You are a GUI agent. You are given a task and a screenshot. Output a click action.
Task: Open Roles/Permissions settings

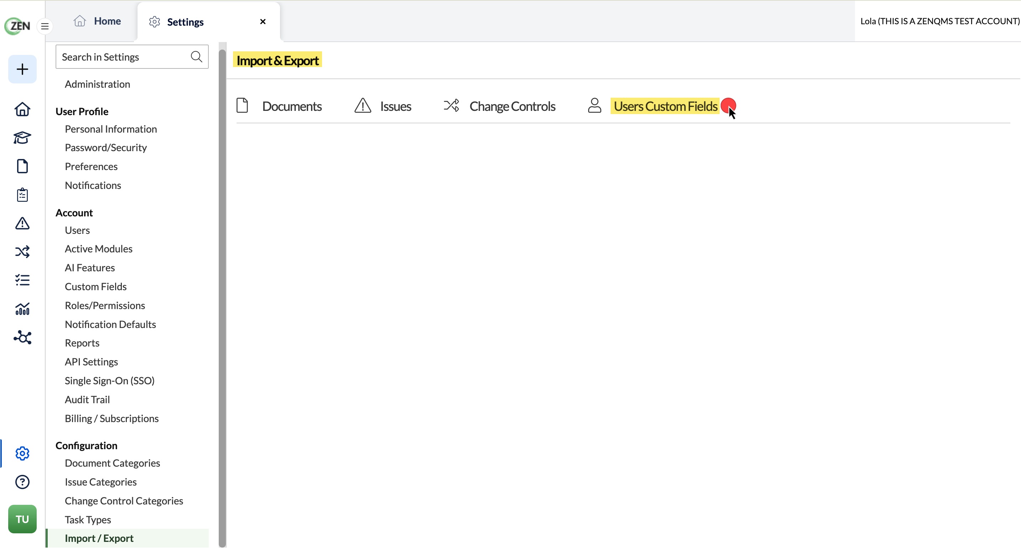click(105, 306)
